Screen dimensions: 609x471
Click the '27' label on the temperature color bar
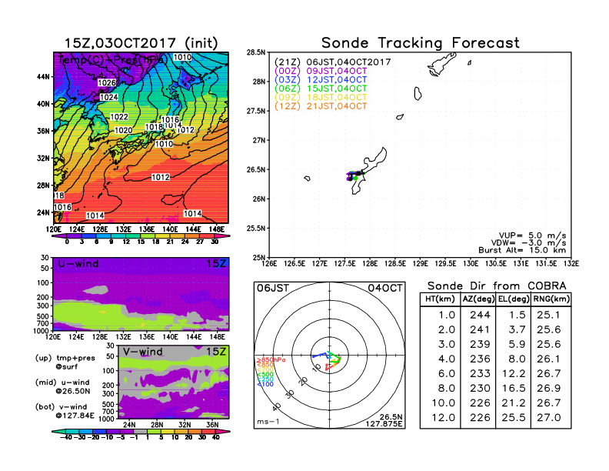200,242
